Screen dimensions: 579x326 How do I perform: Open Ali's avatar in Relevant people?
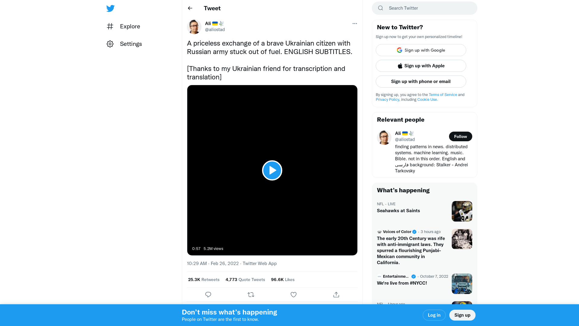coord(384,138)
